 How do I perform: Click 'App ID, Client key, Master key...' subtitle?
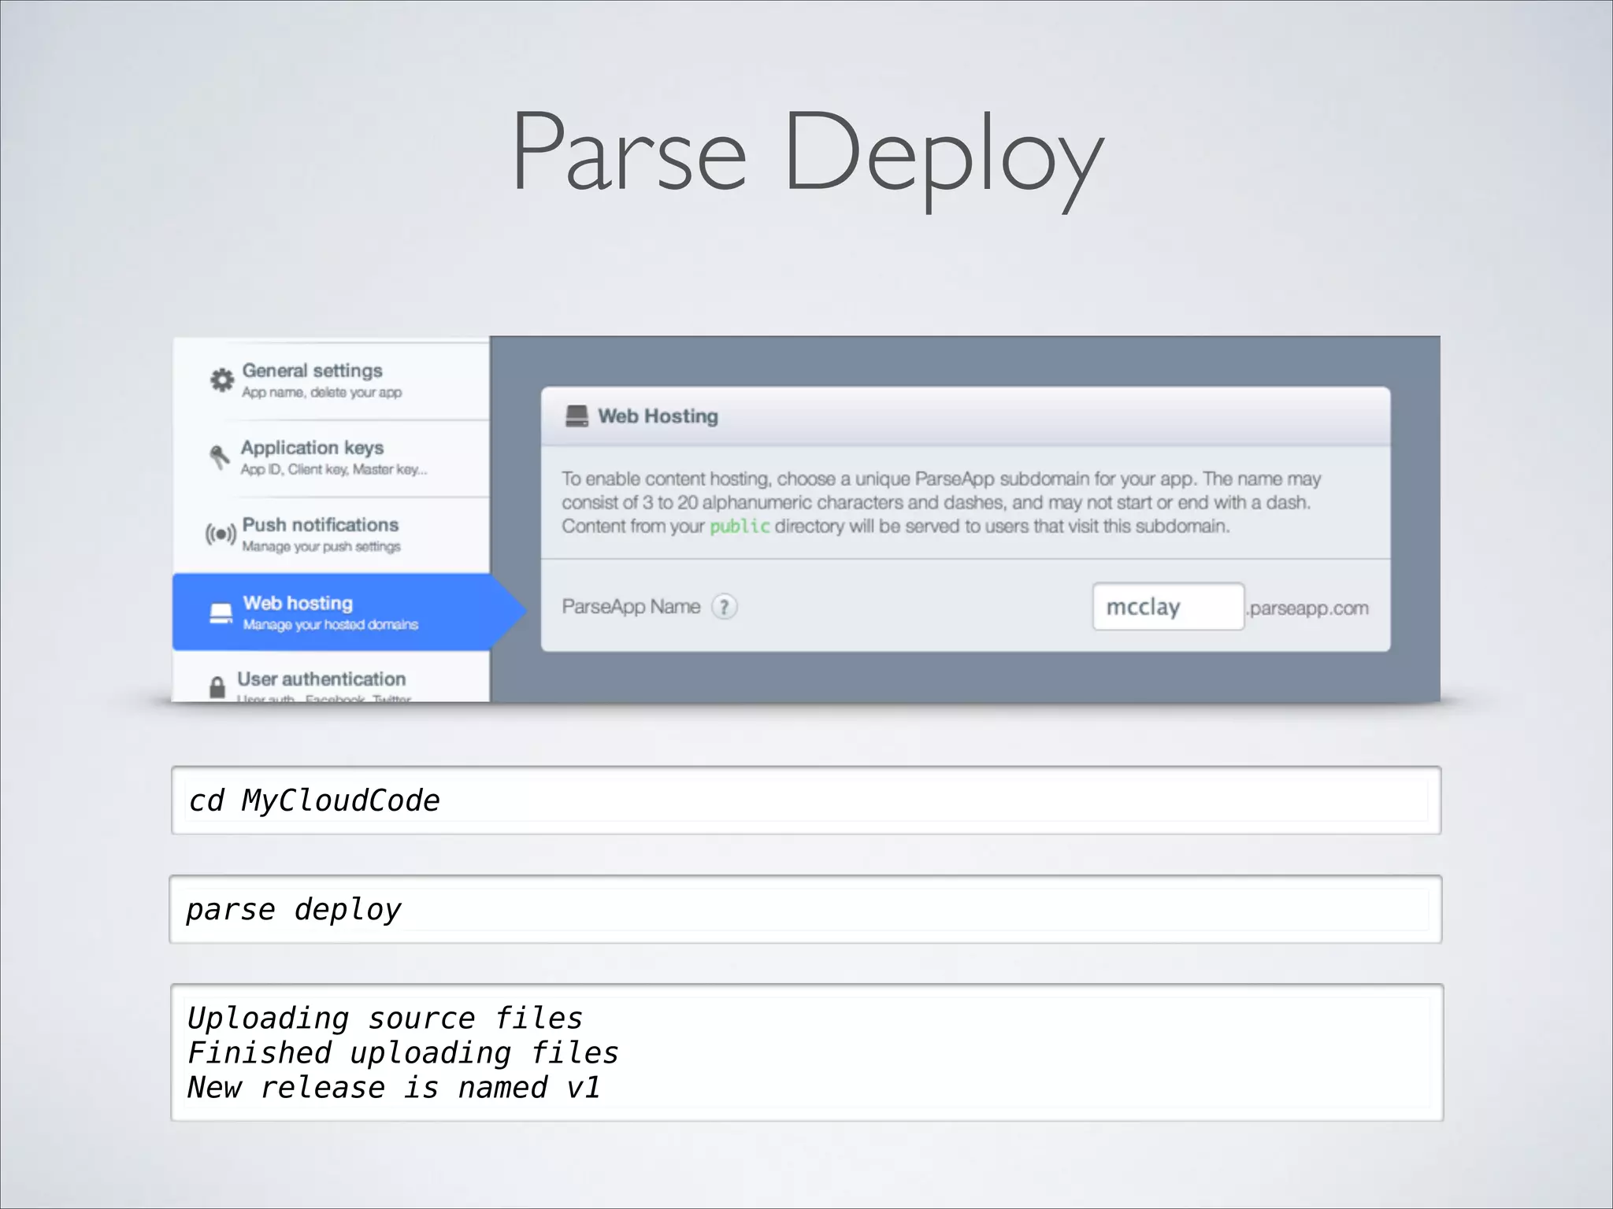pos(334,469)
